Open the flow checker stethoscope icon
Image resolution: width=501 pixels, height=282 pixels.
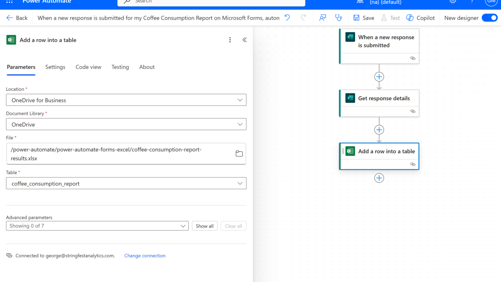coord(339,18)
